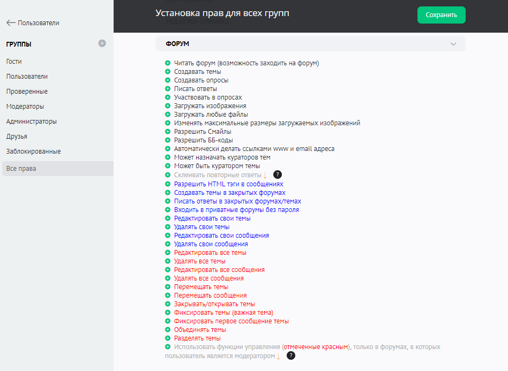Select Модераторы group in sidebar
The height and width of the screenshot is (371, 508).
(x=25, y=107)
